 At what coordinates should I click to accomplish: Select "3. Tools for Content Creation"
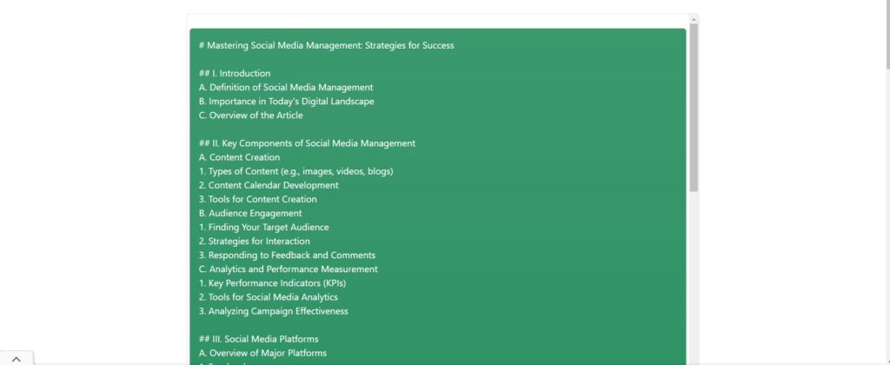[257, 199]
